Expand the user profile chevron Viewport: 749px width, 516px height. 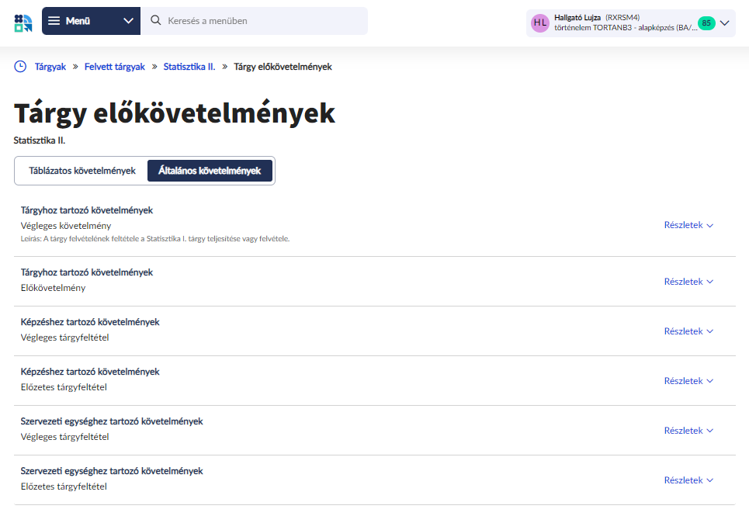coord(725,23)
